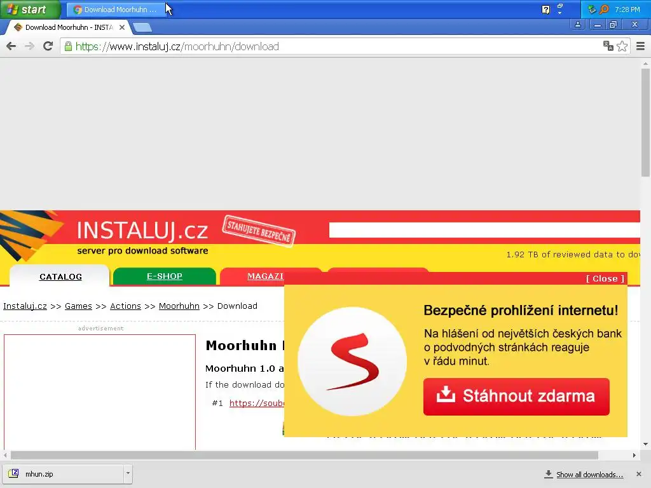Screen dimensions: 651x488
Task: Click the help question mark icon in taskbar
Action: coord(546,10)
